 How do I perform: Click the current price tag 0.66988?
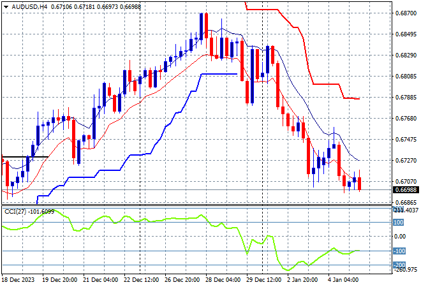pos(406,190)
